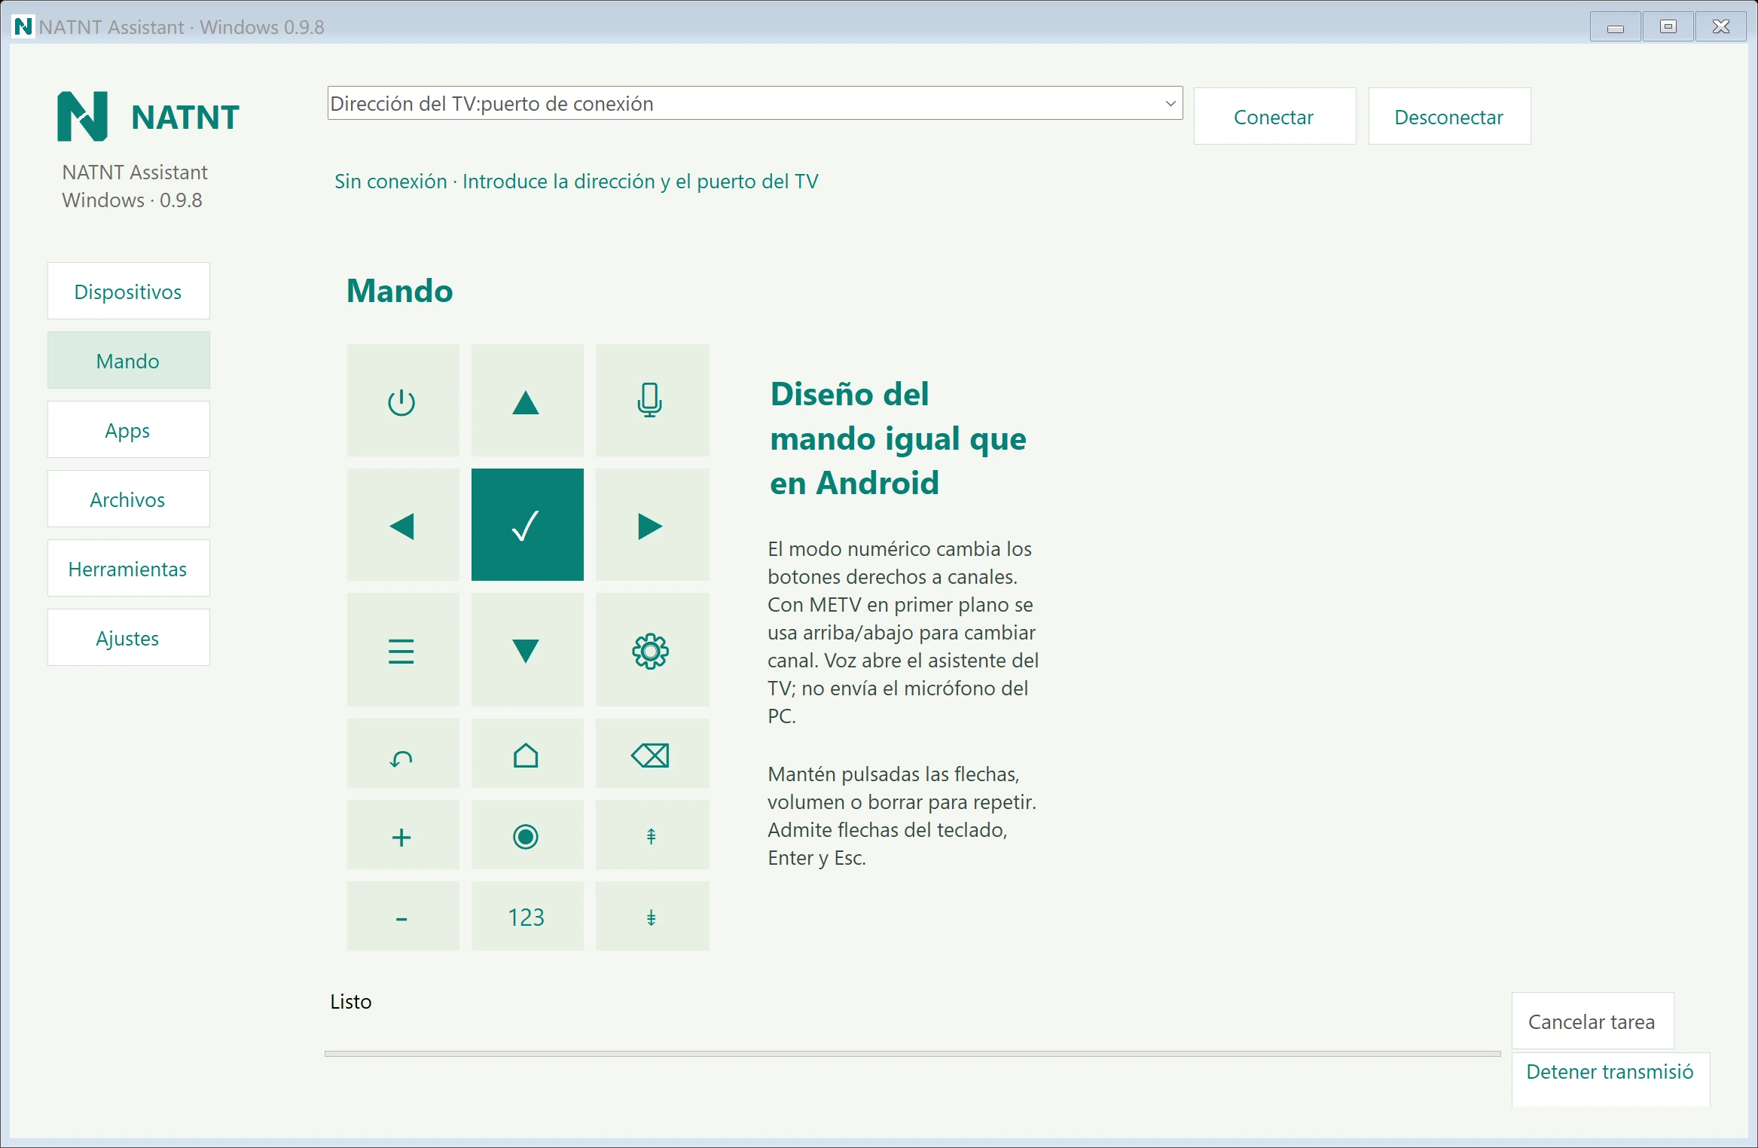1758x1148 pixels.
Task: Click the 'Mando' page heading
Action: 400,291
